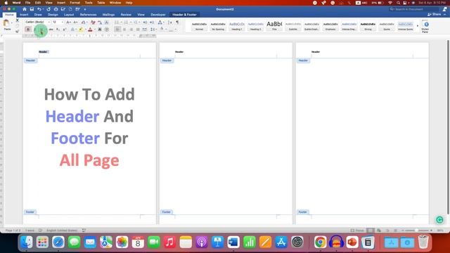Click the Share button
Viewport: 450px width, 253px height.
[435, 14]
